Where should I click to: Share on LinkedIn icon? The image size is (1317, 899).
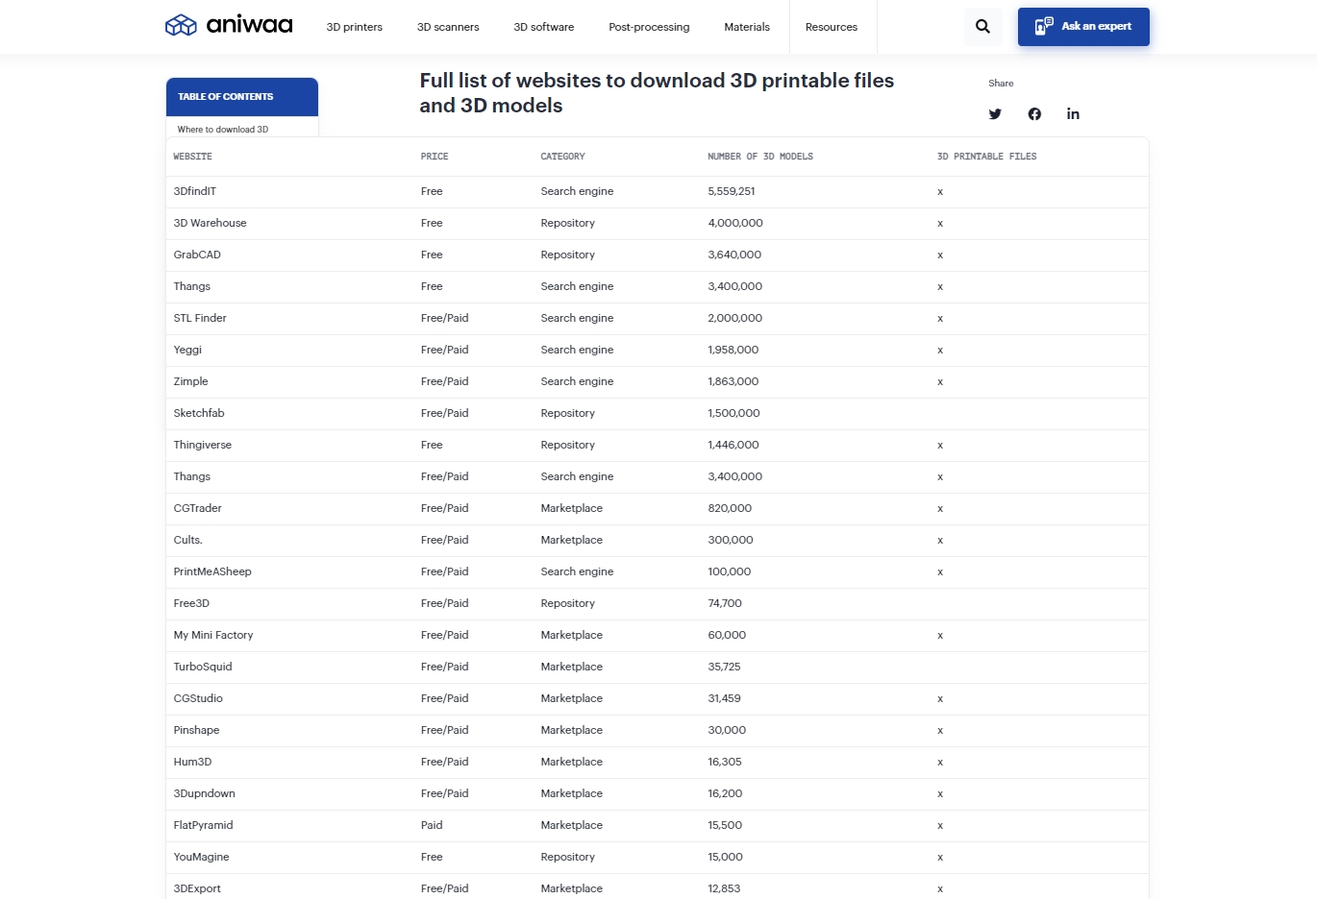(1073, 113)
